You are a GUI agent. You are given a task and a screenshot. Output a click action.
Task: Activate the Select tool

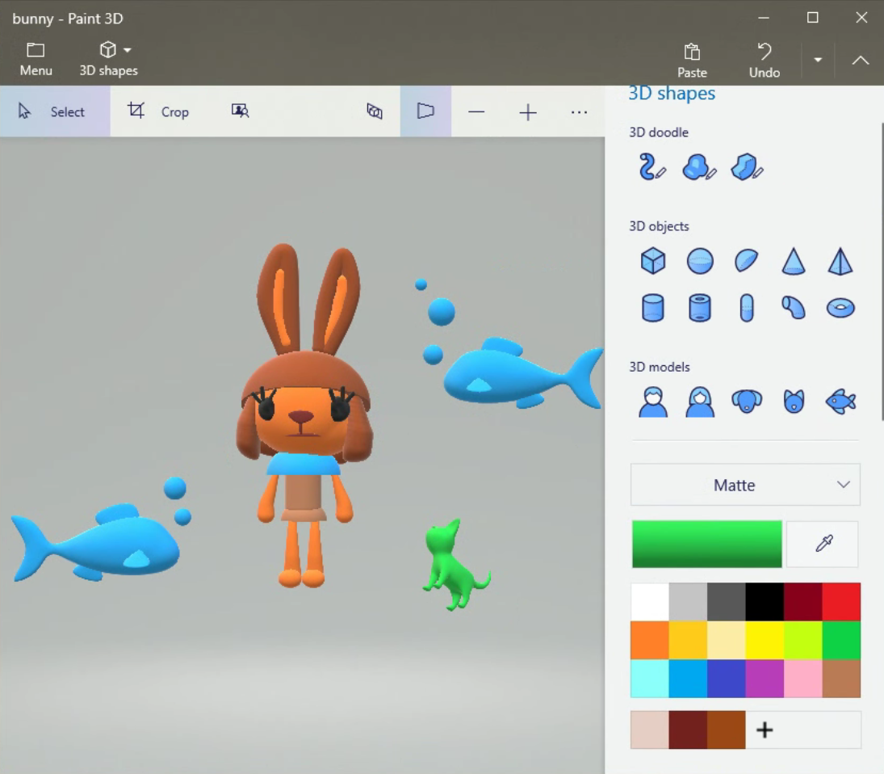(x=55, y=111)
